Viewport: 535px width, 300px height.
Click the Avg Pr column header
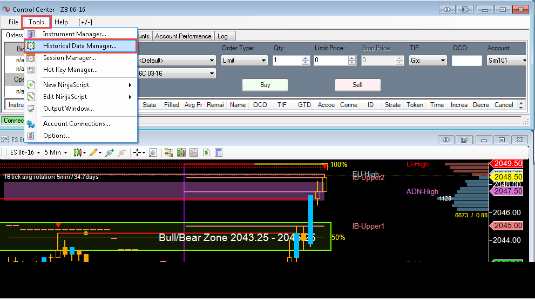pos(193,105)
